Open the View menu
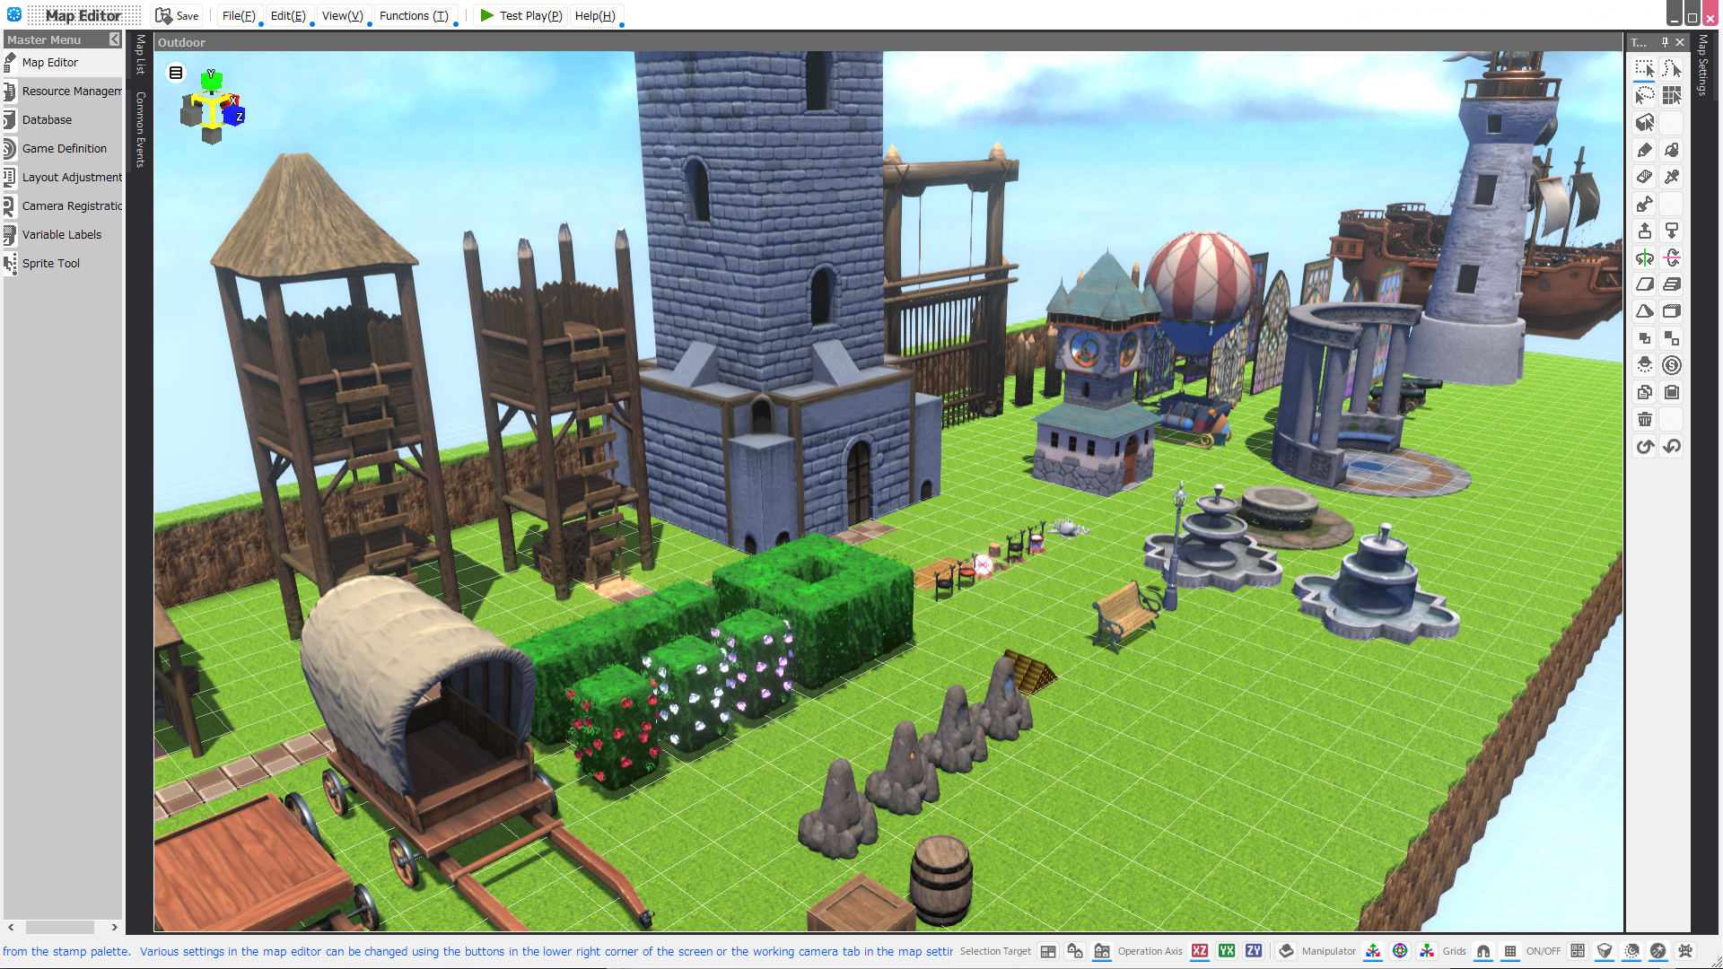The width and height of the screenshot is (1723, 969). coord(342,15)
